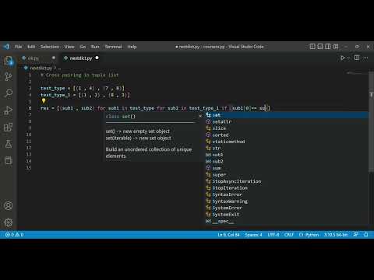Open Customize Layout icon
The height and width of the screenshot is (280, 374).
tap(336, 47)
